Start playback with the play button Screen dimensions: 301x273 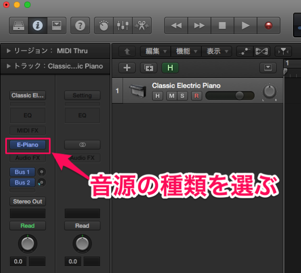point(246,25)
